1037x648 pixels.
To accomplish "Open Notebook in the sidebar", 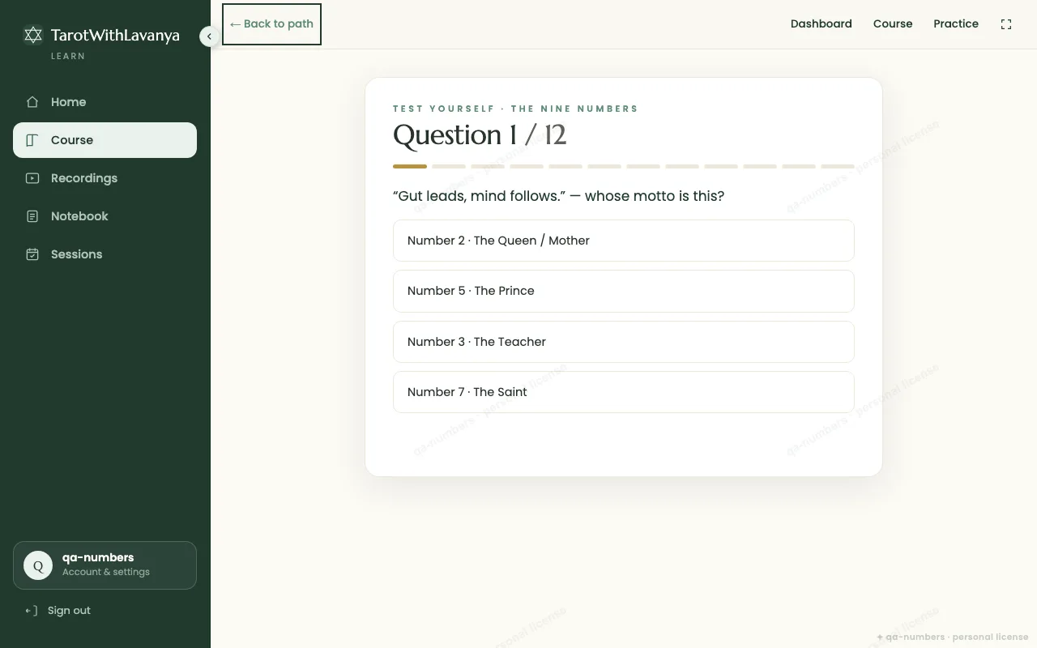I will (105, 216).
